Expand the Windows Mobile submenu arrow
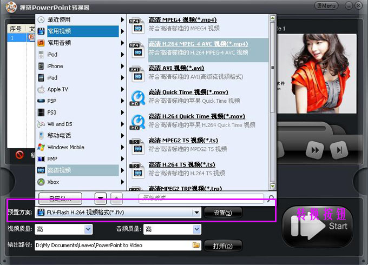The height and width of the screenshot is (265, 368). pos(122,147)
